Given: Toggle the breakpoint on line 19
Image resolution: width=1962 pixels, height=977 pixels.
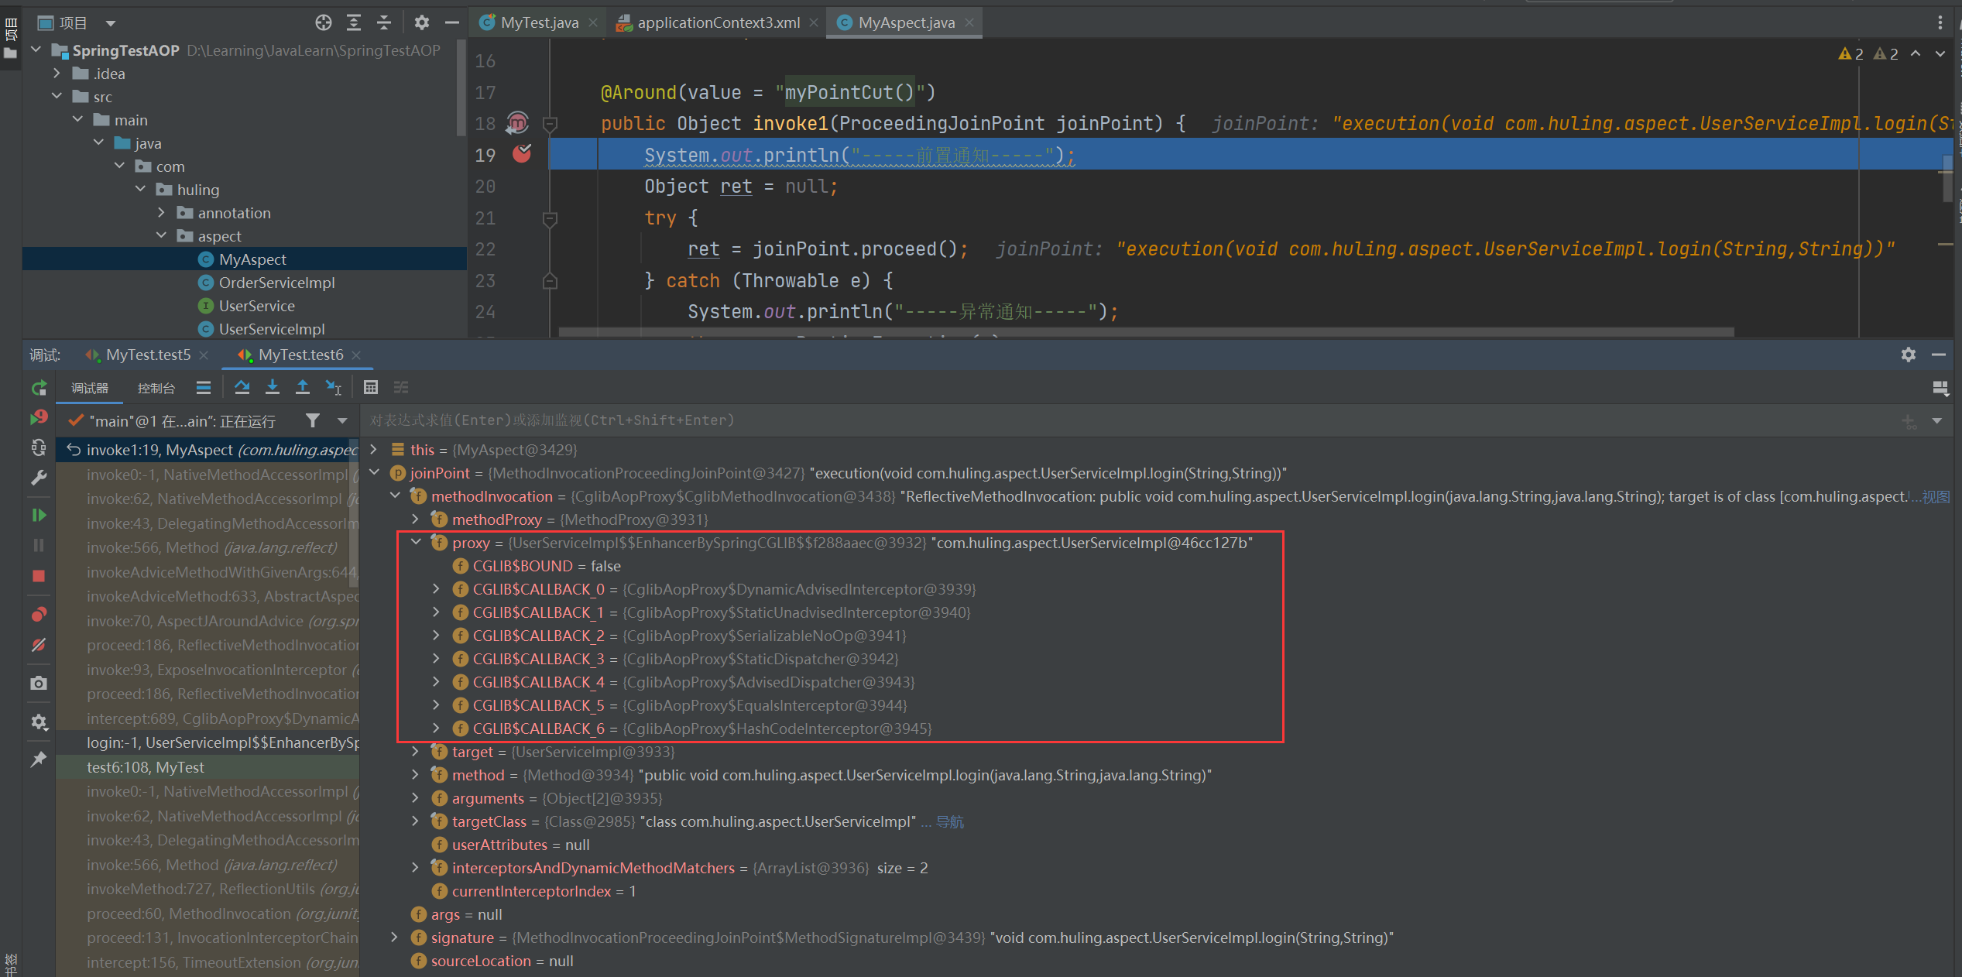Looking at the screenshot, I should [522, 155].
